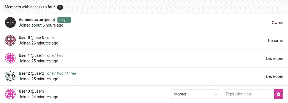Open the User 3 profile name link
Screen dimensions: 288x103
24,91
